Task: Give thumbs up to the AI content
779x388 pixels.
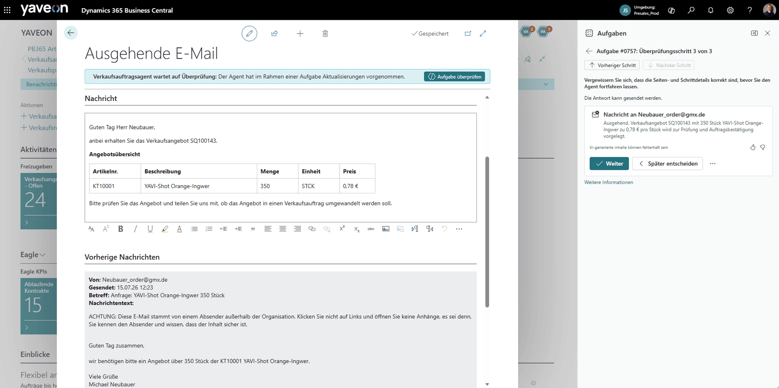Action: pos(753,148)
